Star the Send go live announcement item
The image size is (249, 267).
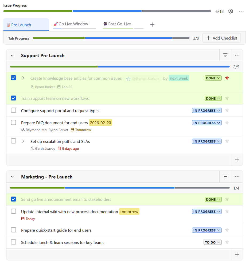tap(227, 199)
